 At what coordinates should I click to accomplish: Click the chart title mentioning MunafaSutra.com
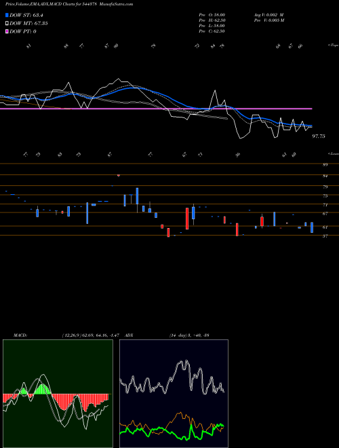(x=68, y=4)
